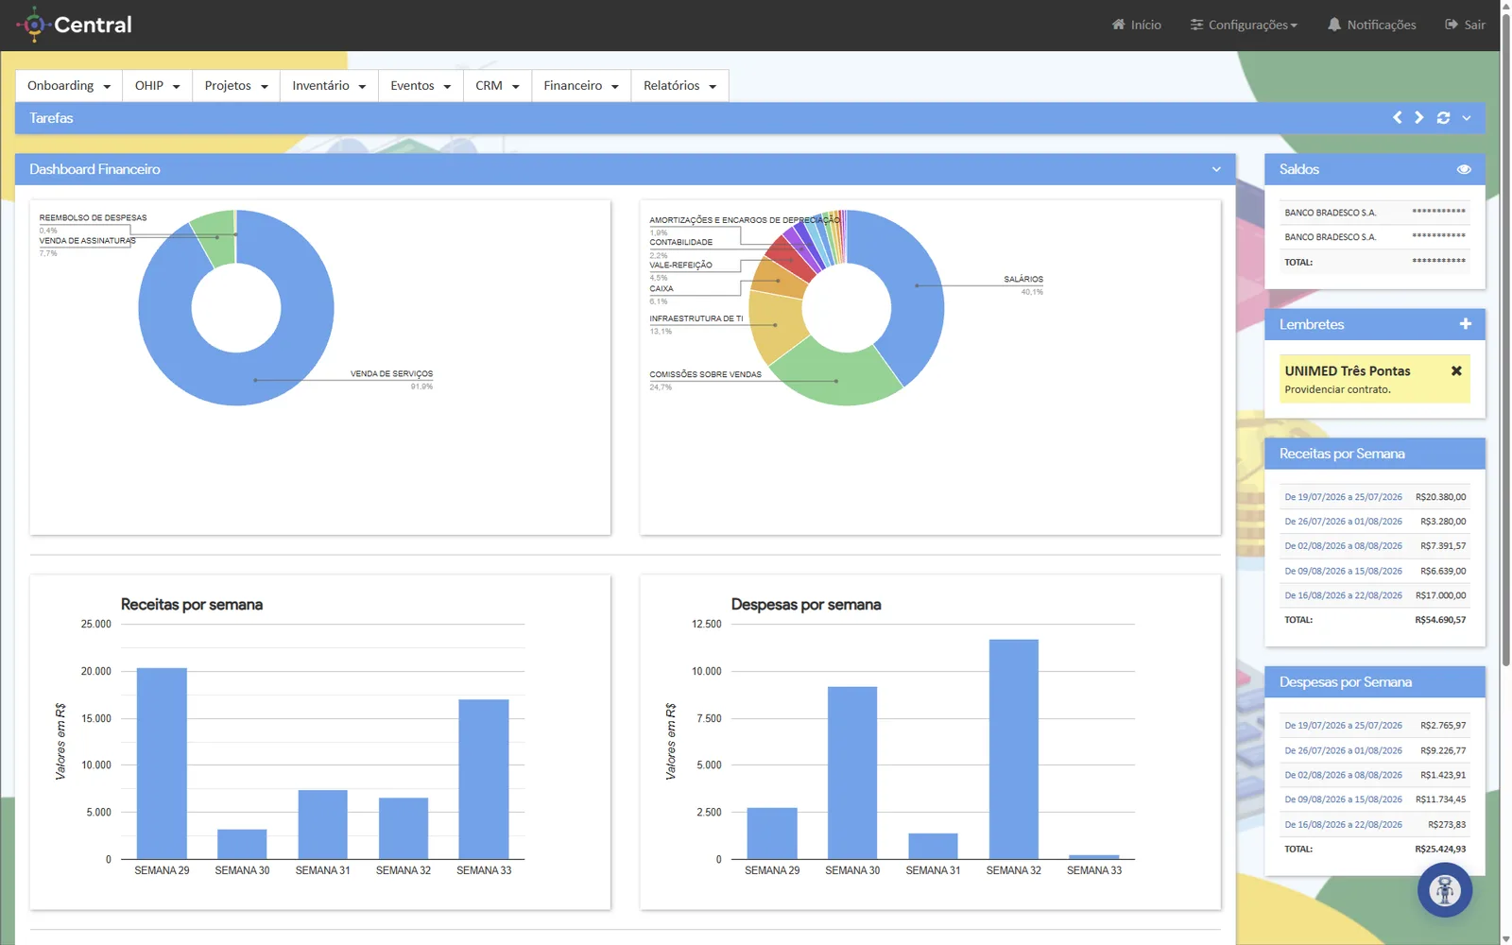The height and width of the screenshot is (945, 1512).
Task: Collapse the Dashboard Financeiro panel
Action: click(1216, 169)
